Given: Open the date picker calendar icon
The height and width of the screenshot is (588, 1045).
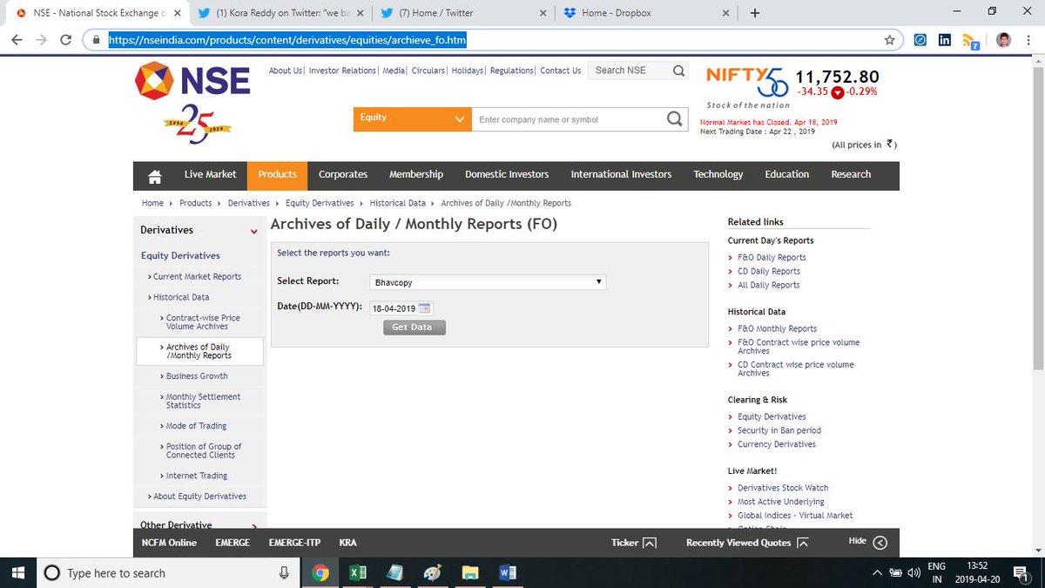Looking at the screenshot, I should (424, 308).
